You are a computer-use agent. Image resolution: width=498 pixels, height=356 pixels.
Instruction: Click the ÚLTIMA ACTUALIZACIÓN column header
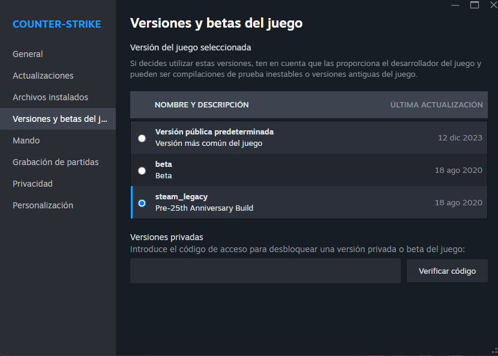[436, 105]
